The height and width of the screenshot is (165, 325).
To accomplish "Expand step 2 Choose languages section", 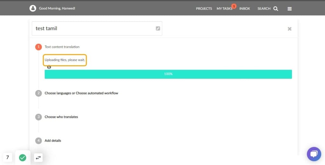I will 81,93.
